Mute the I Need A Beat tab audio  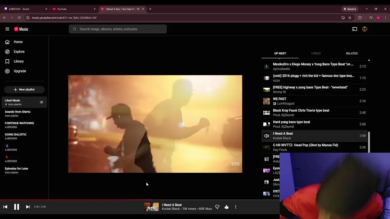pyautogui.click(x=138, y=9)
